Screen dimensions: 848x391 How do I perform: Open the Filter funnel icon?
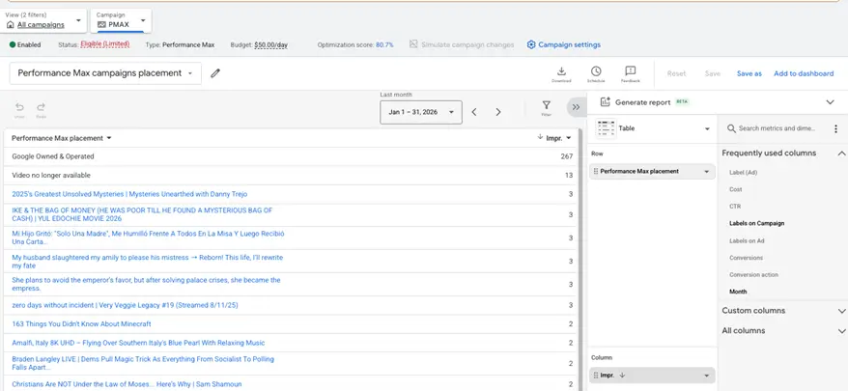[x=547, y=105]
